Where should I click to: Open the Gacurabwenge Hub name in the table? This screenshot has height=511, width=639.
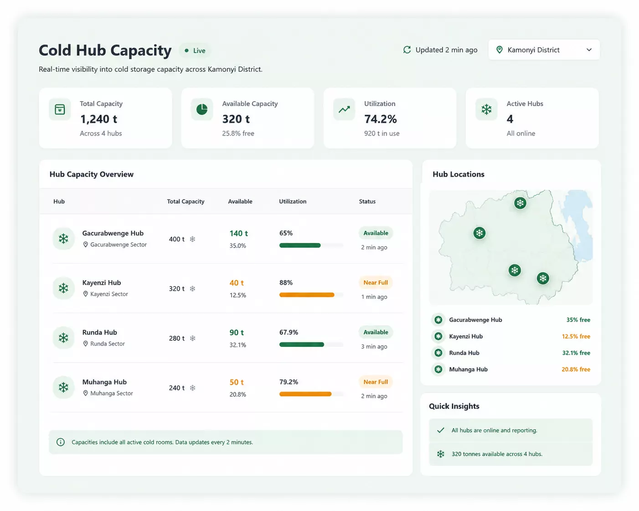tap(113, 233)
